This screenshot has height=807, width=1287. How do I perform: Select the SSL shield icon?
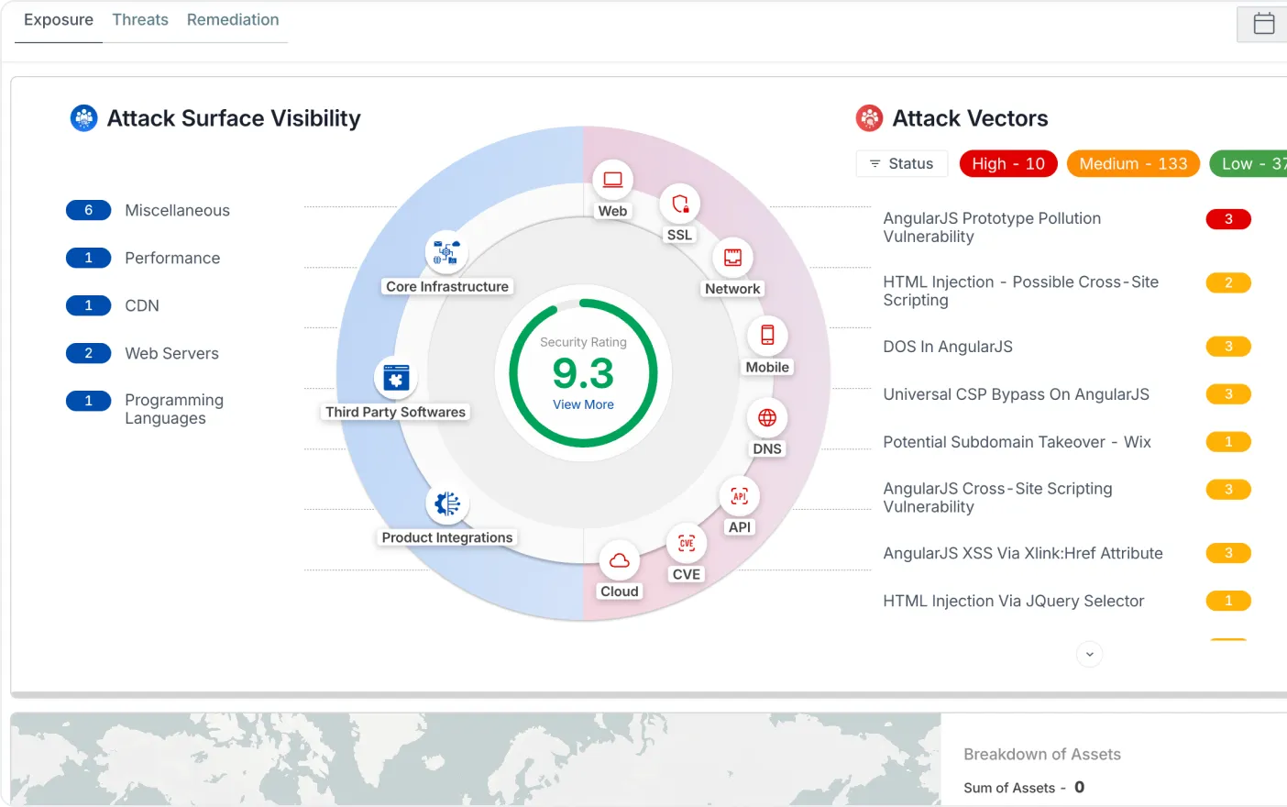pyautogui.click(x=680, y=204)
